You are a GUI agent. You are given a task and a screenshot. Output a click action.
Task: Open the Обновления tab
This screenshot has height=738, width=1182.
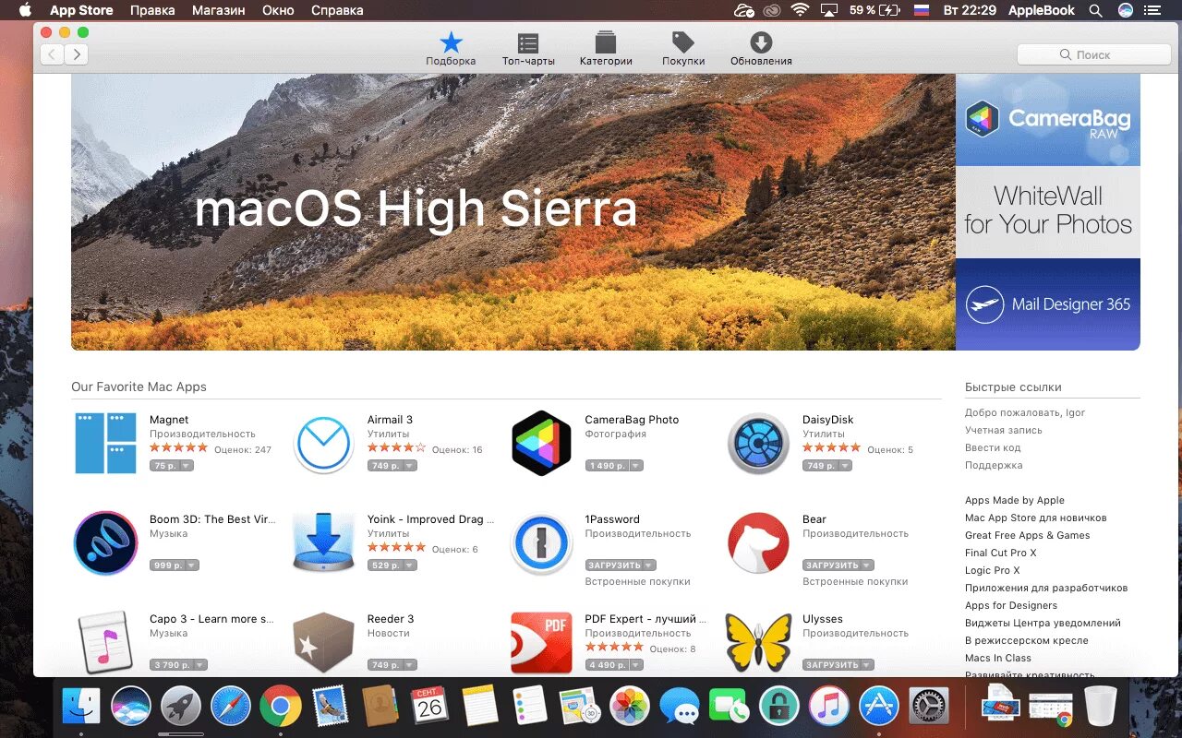coord(761,49)
